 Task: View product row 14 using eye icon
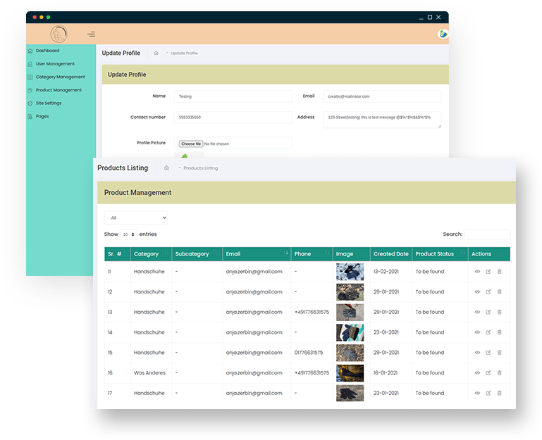[x=477, y=332]
